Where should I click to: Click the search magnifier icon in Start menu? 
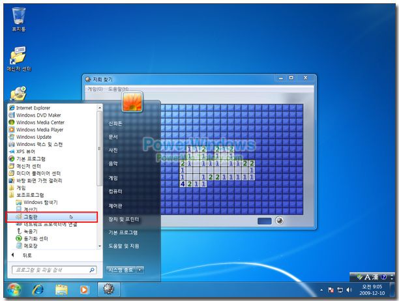(92, 270)
